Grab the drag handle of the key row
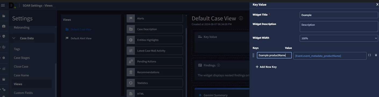Image resolution: width=379 pixels, height=97 pixels. [253, 55]
